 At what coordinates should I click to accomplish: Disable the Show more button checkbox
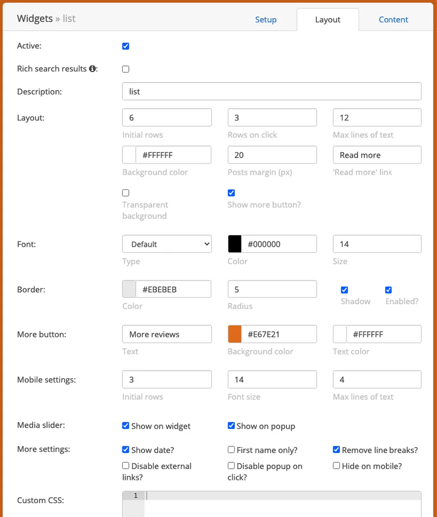click(231, 193)
